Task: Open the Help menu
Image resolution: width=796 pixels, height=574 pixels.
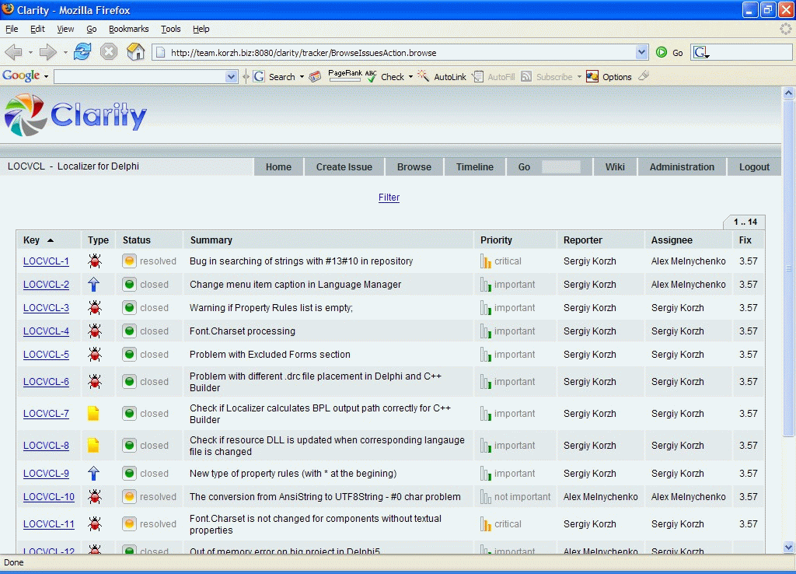Action: click(201, 29)
